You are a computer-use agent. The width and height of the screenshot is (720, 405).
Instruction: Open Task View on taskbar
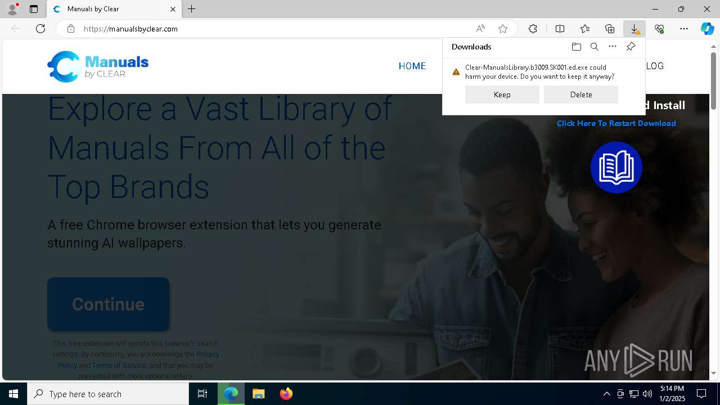pyautogui.click(x=202, y=394)
